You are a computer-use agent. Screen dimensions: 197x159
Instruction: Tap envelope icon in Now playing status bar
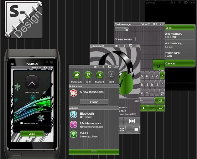coord(117,46)
